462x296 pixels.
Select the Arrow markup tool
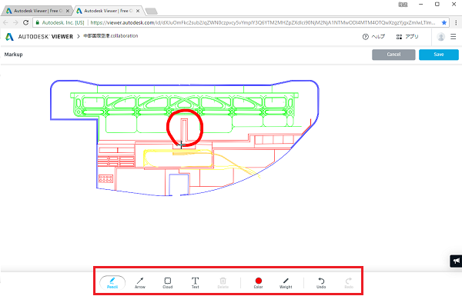click(140, 283)
